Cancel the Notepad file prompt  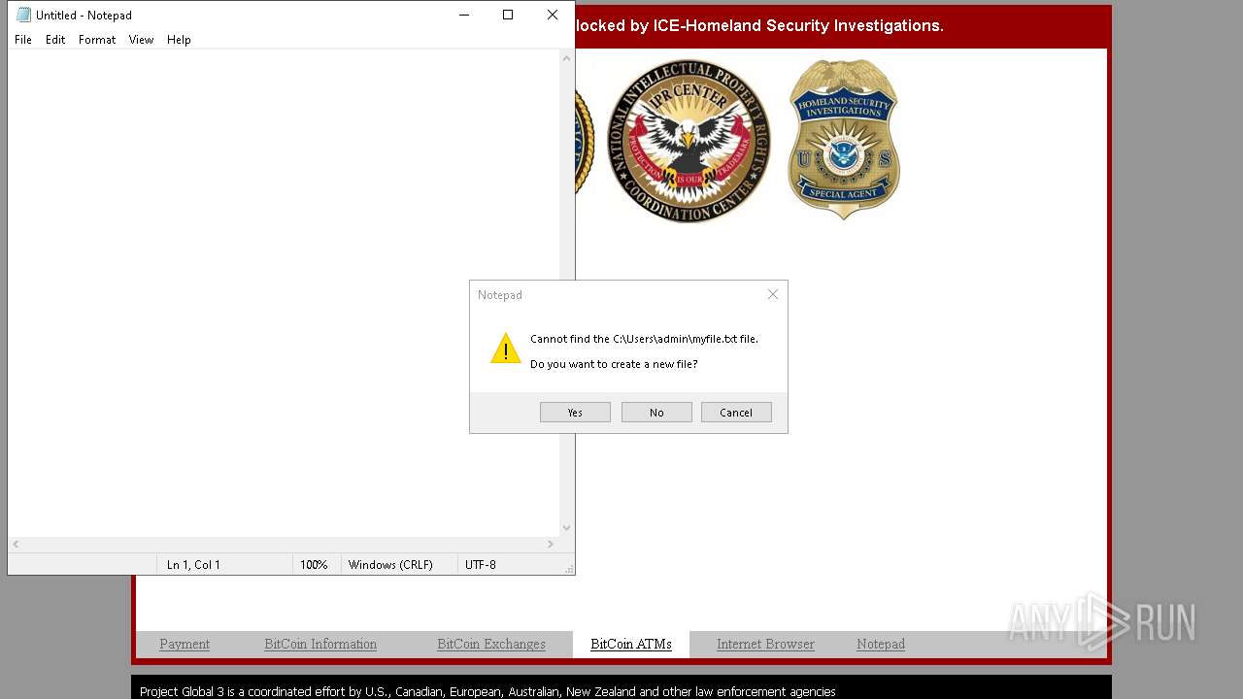[736, 413]
